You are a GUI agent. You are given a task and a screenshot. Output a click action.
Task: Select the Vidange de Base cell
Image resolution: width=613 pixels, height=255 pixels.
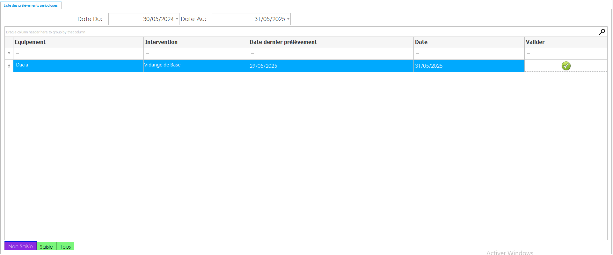click(195, 65)
